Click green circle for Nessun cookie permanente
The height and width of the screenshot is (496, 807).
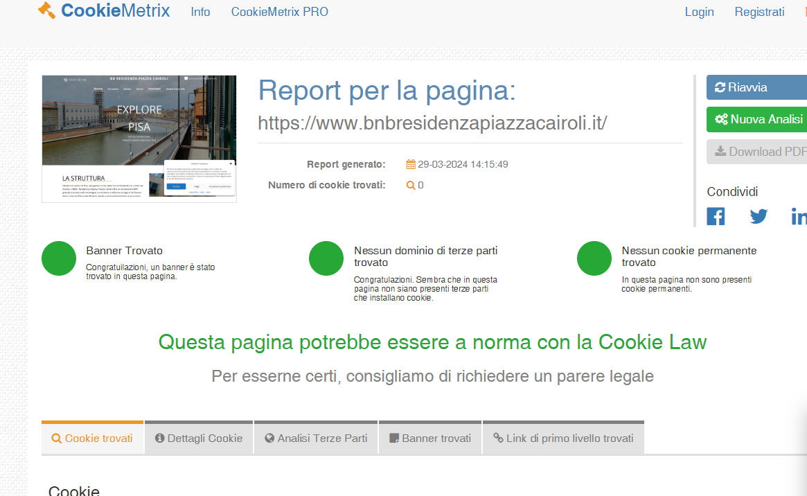[x=594, y=258]
